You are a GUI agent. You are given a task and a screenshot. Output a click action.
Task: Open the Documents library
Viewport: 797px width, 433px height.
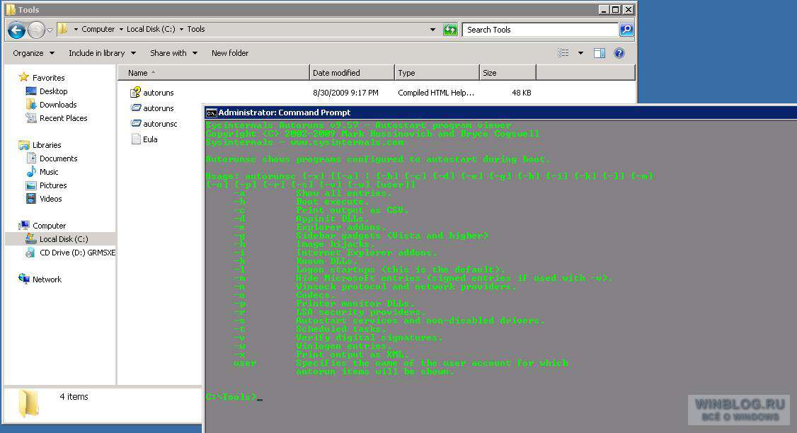(59, 158)
